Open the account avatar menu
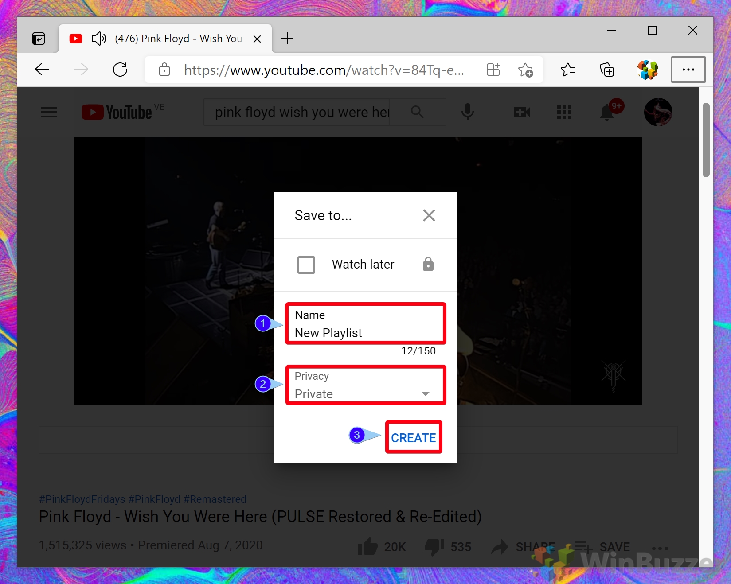The width and height of the screenshot is (731, 584). (x=658, y=112)
